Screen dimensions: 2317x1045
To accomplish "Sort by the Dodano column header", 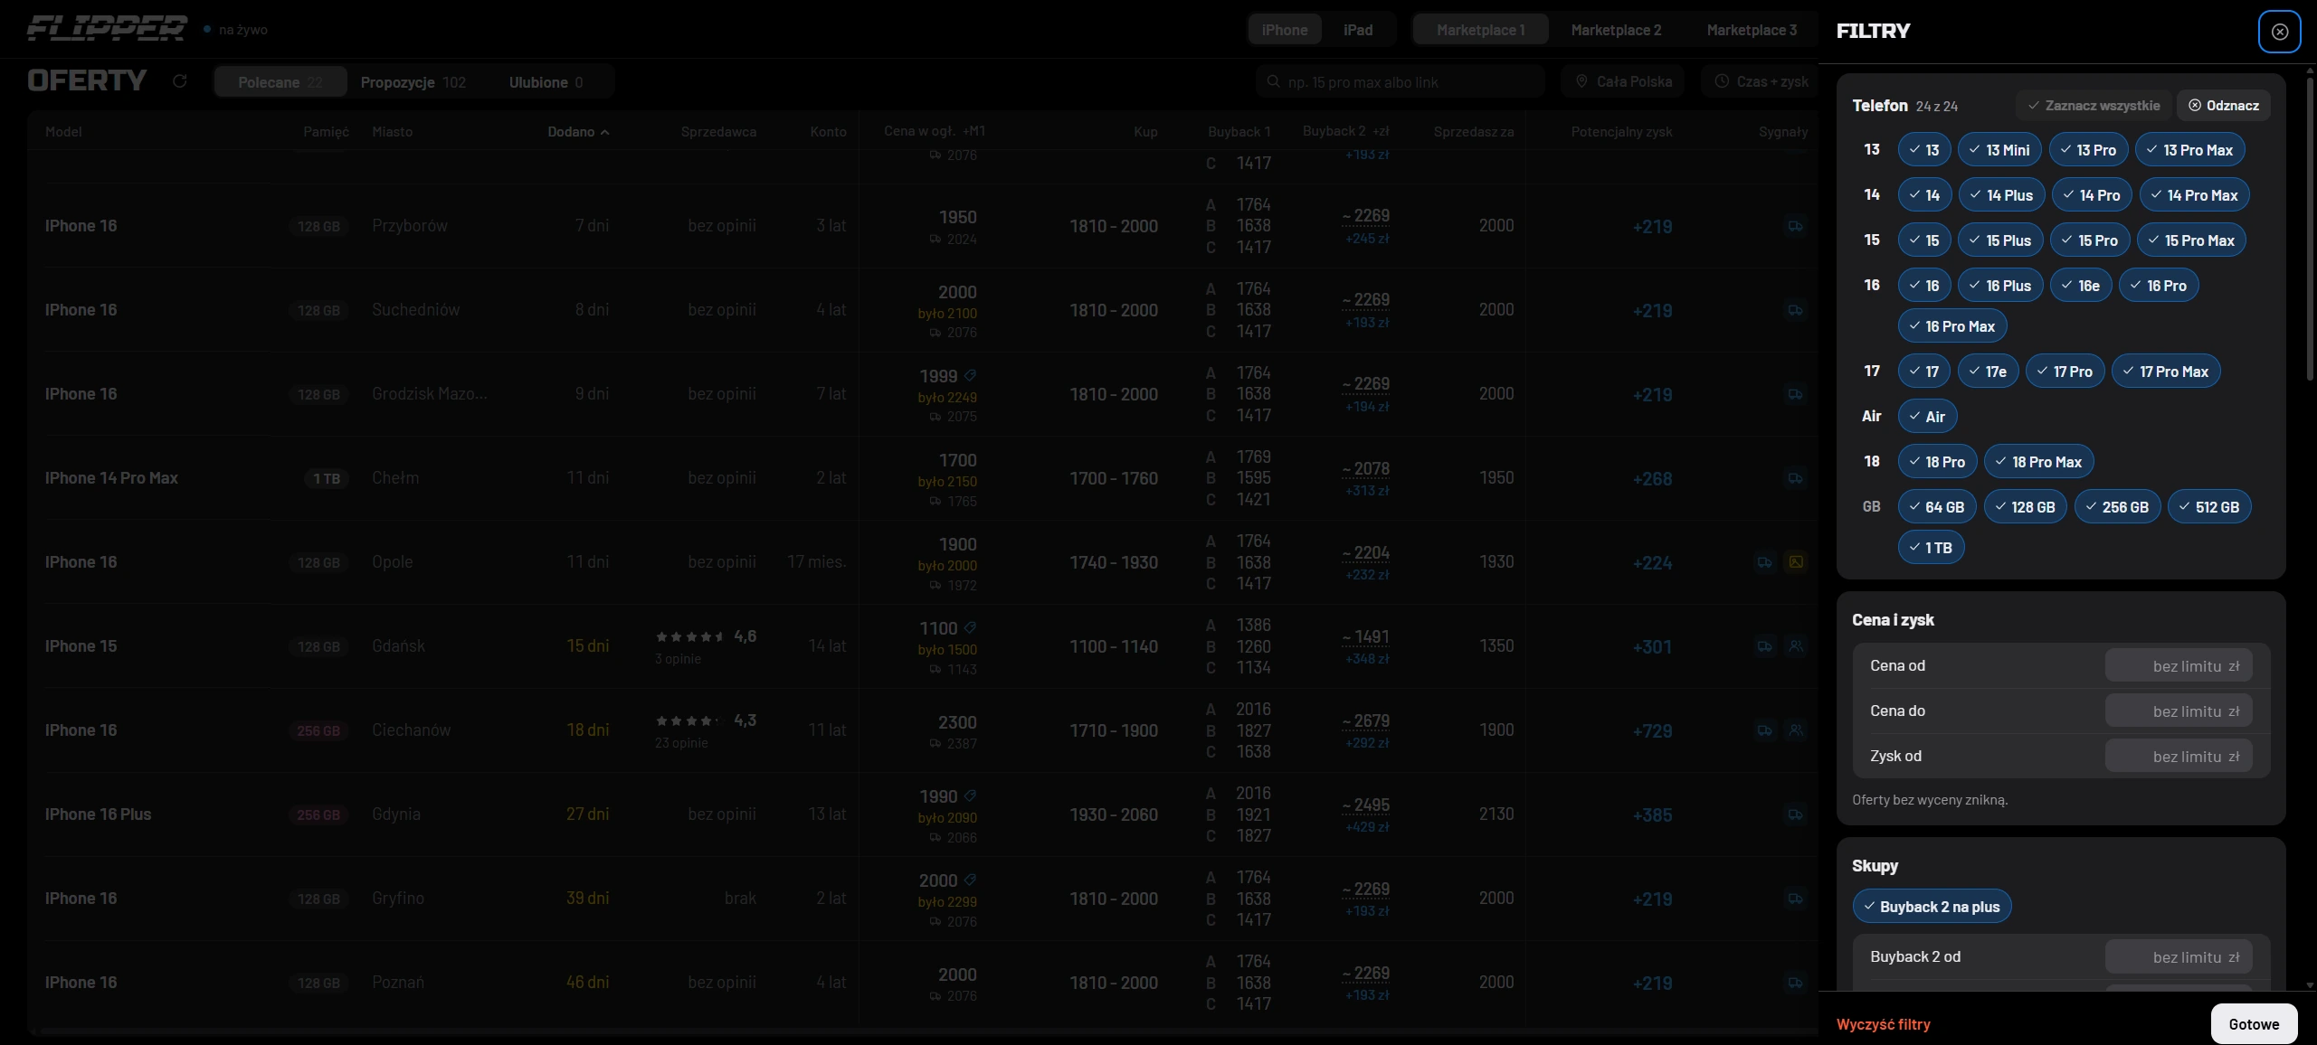I will pyautogui.click(x=578, y=132).
